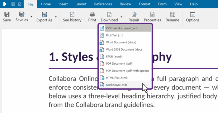
Task: Click text 'from the Collabora brand guidelines.'
Action: [102, 105]
